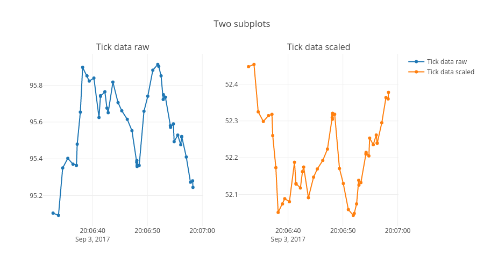This screenshot has height=269, width=484.
Task: Click 20:07:00 tick on the raw subplot
Action: pos(202,230)
